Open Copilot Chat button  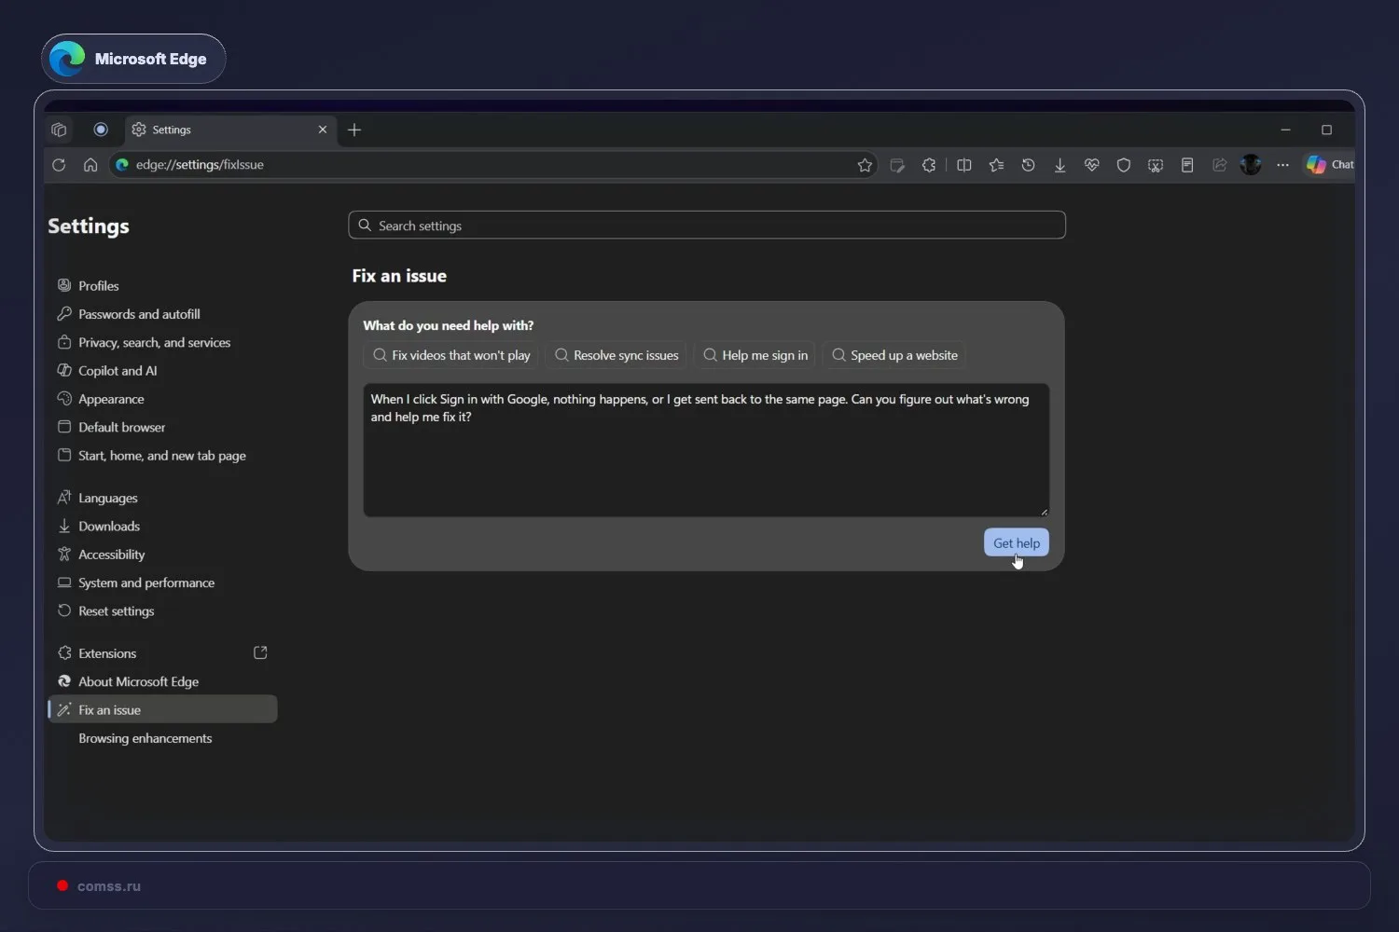tap(1330, 165)
